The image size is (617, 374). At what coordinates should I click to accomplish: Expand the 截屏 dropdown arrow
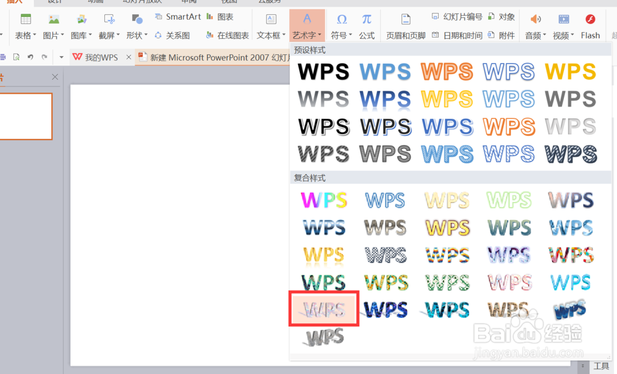[x=118, y=35]
